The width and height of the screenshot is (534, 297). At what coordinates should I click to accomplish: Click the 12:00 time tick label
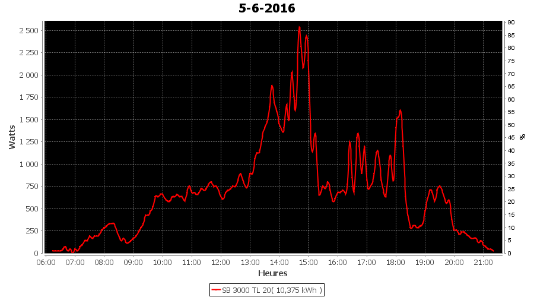tap(221, 262)
